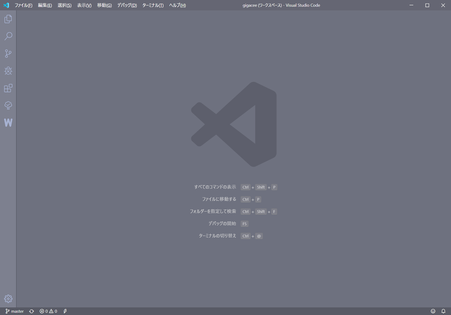This screenshot has width=451, height=315.
Task: Click the @ key label
Action: [259, 236]
